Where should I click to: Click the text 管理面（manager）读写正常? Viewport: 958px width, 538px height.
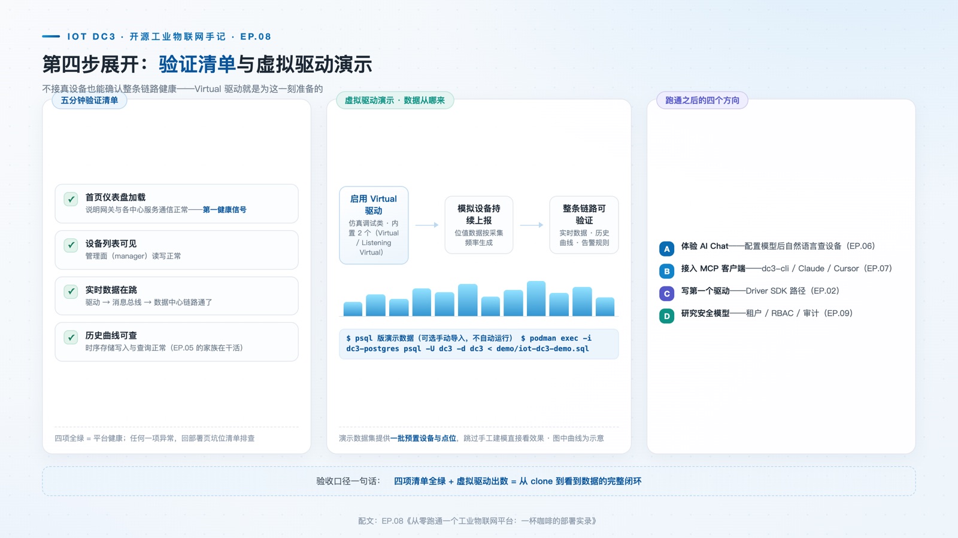[x=133, y=256]
